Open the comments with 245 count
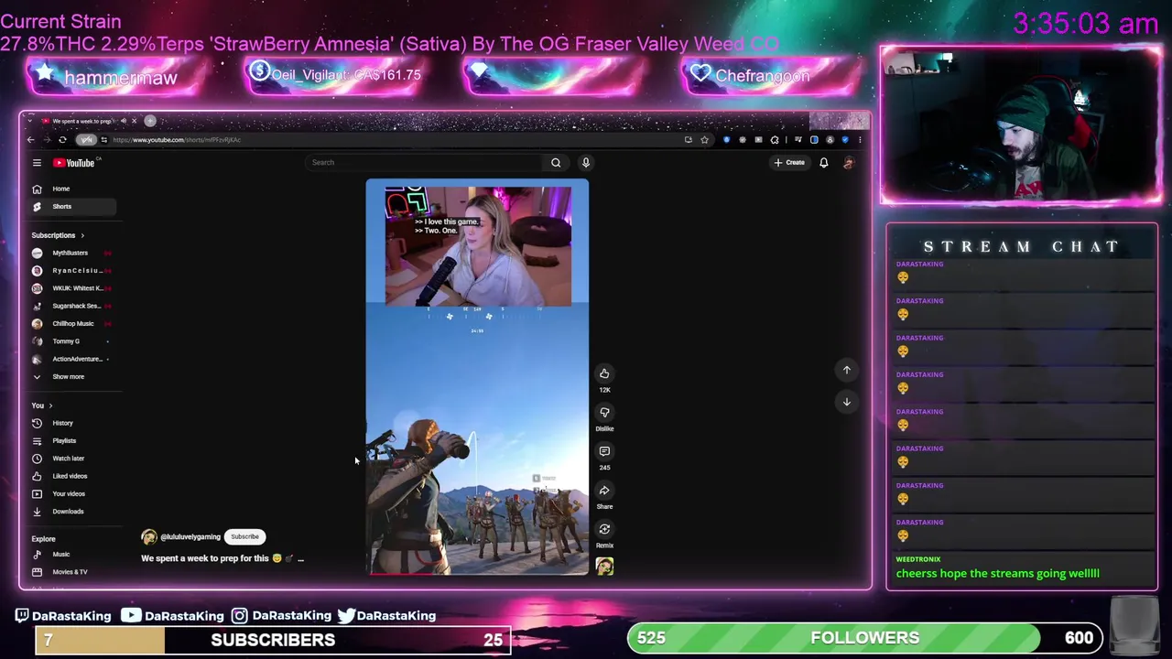Image resolution: width=1172 pixels, height=659 pixels. coord(604,451)
